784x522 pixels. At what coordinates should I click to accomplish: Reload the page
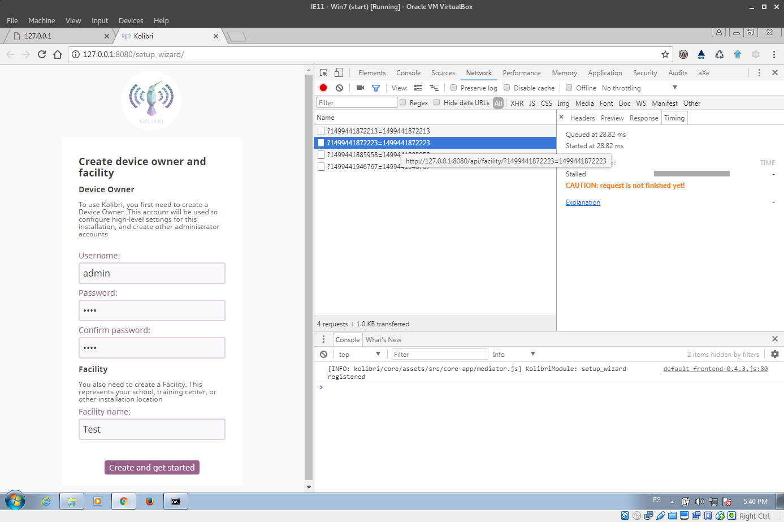(42, 54)
